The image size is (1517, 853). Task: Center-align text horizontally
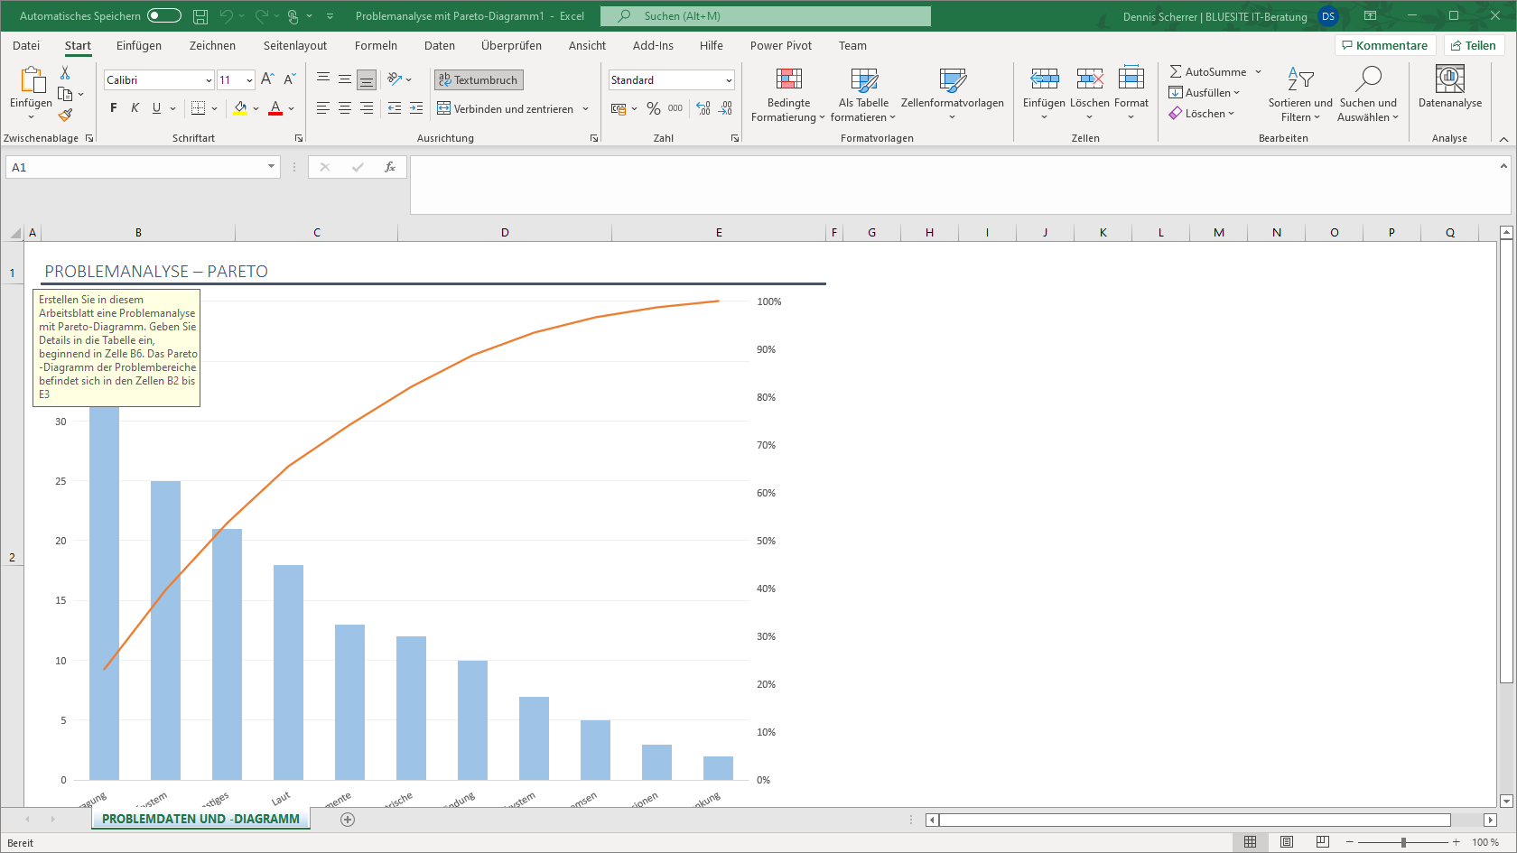pyautogui.click(x=345, y=108)
